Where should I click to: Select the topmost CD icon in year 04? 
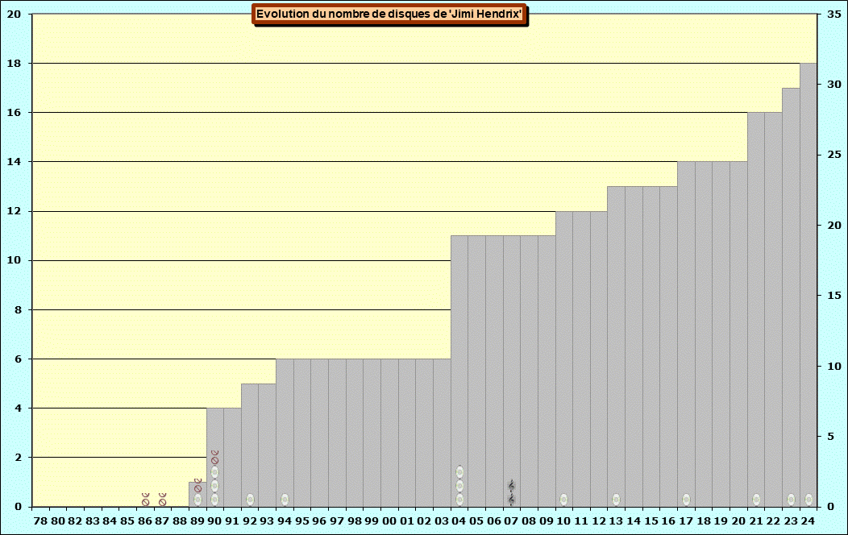(459, 472)
